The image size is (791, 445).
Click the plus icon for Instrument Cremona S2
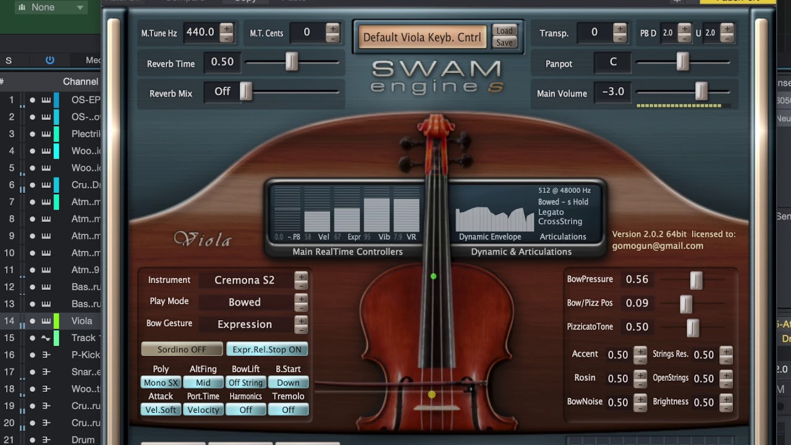[x=301, y=276]
